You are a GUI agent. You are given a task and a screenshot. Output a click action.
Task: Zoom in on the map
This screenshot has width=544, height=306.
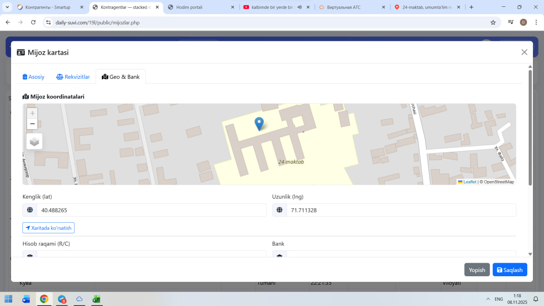pyautogui.click(x=32, y=113)
